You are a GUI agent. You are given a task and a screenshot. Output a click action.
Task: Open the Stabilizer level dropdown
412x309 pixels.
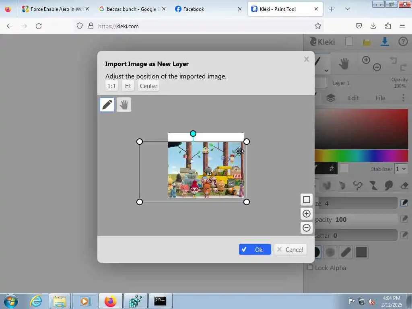[401, 169]
